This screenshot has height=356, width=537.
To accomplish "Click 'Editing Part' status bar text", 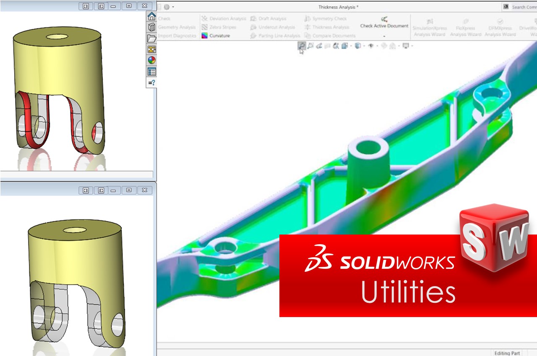I will coord(507,353).
